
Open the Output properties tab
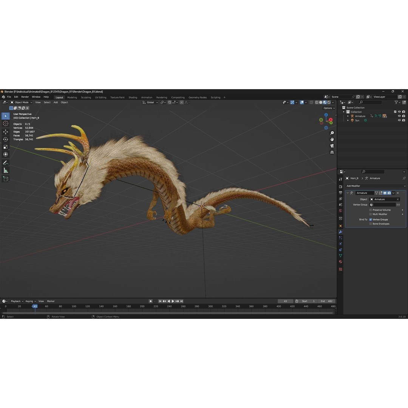(341, 193)
